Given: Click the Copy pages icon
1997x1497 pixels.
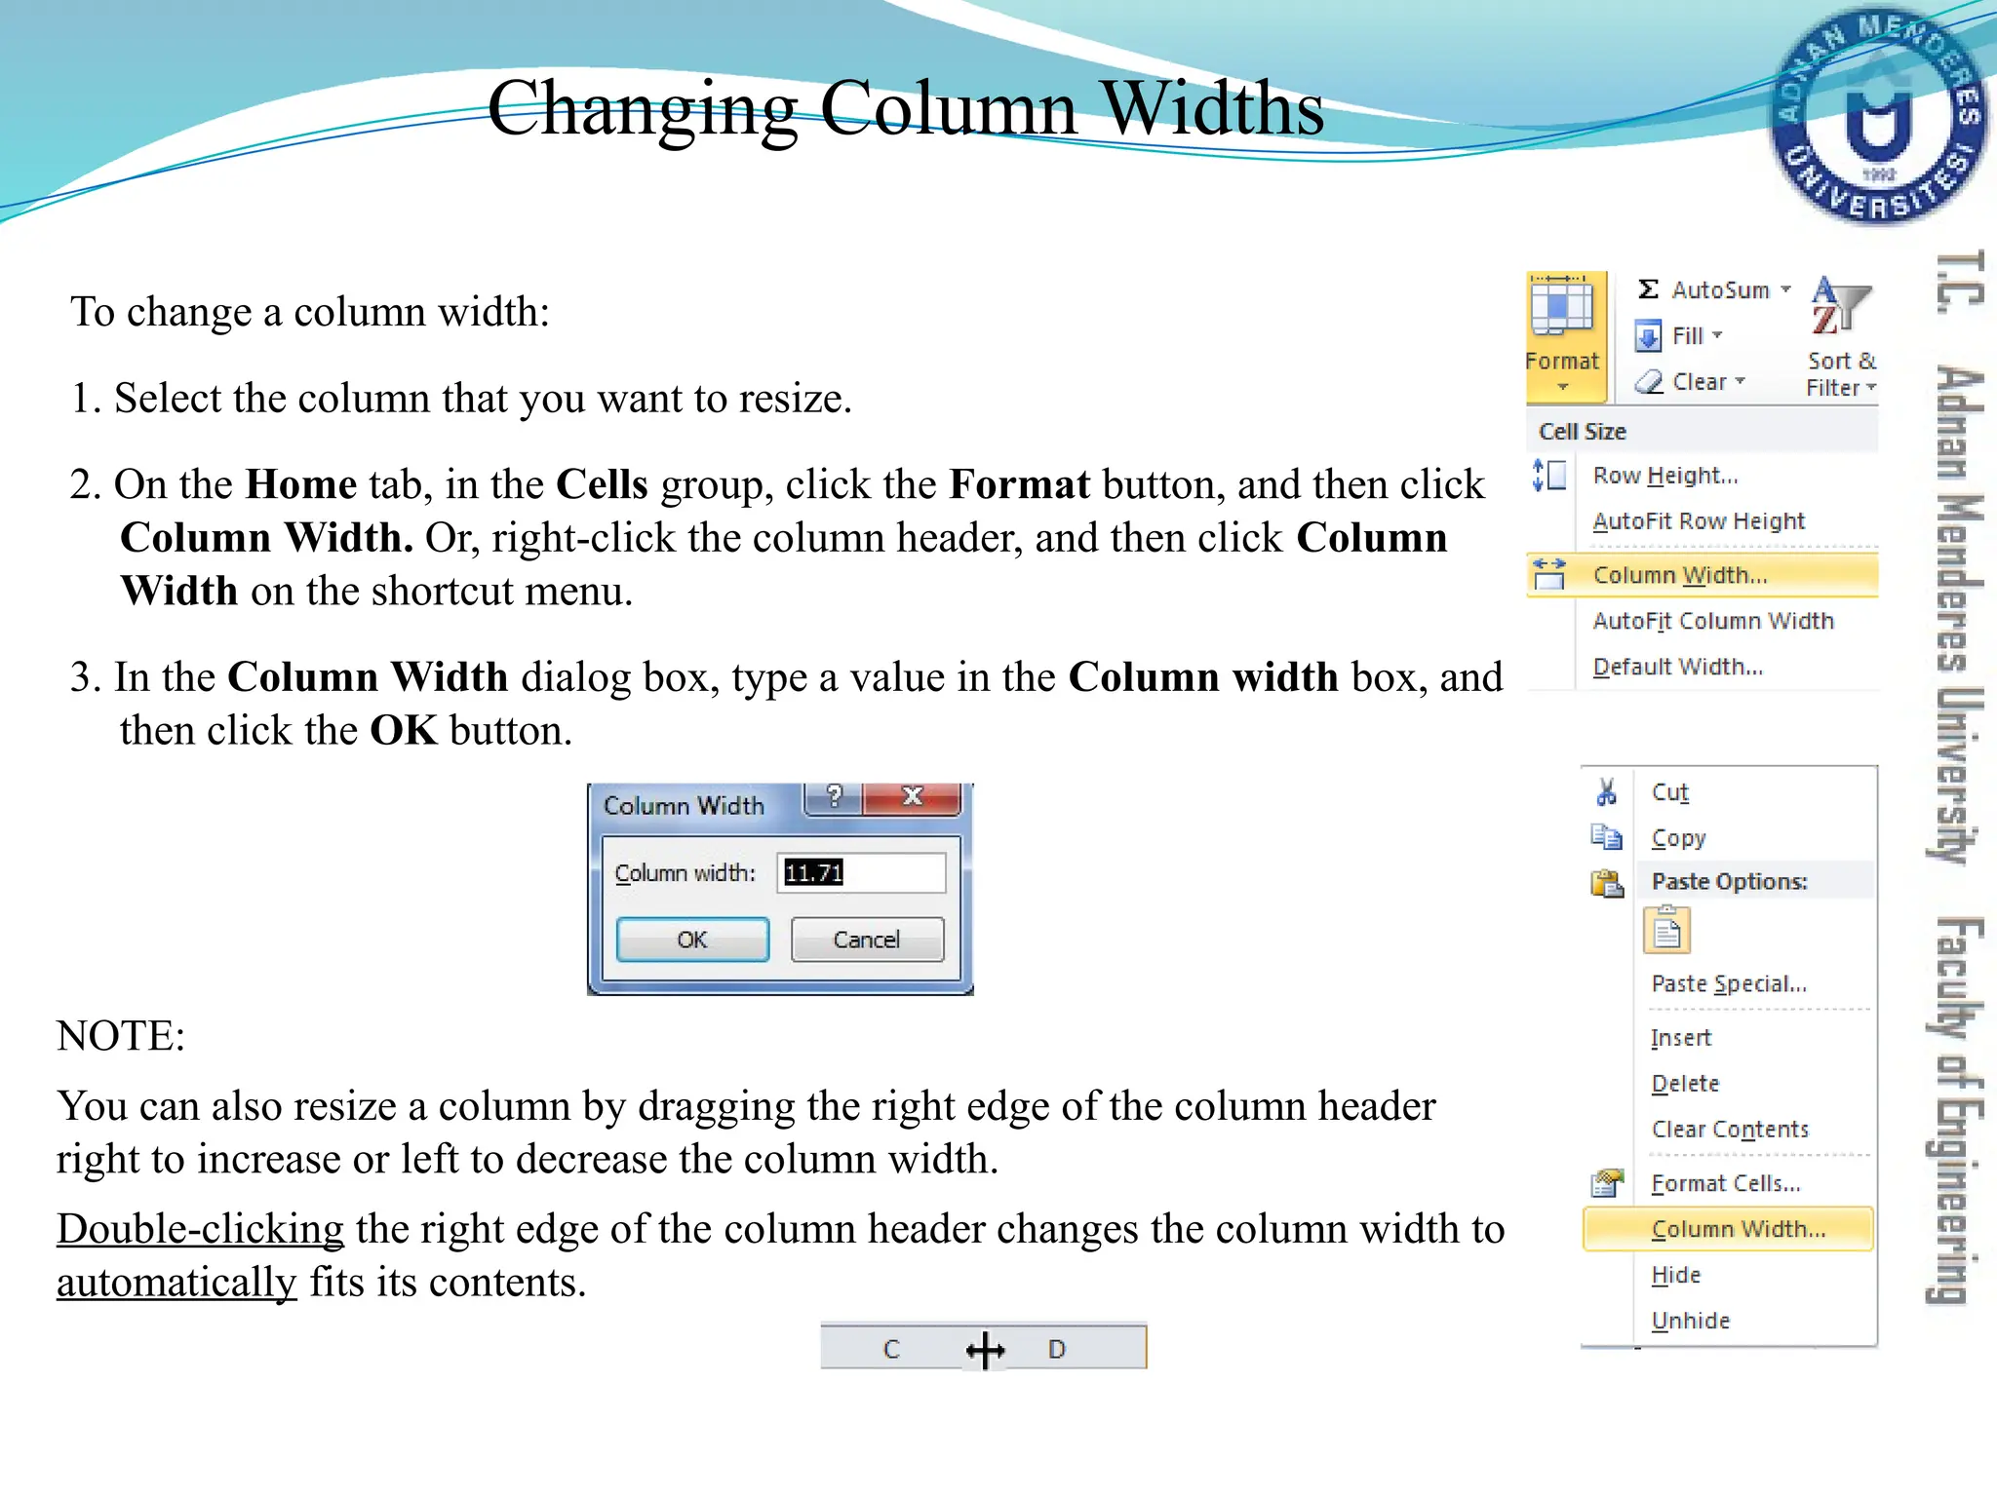Looking at the screenshot, I should [x=1606, y=836].
